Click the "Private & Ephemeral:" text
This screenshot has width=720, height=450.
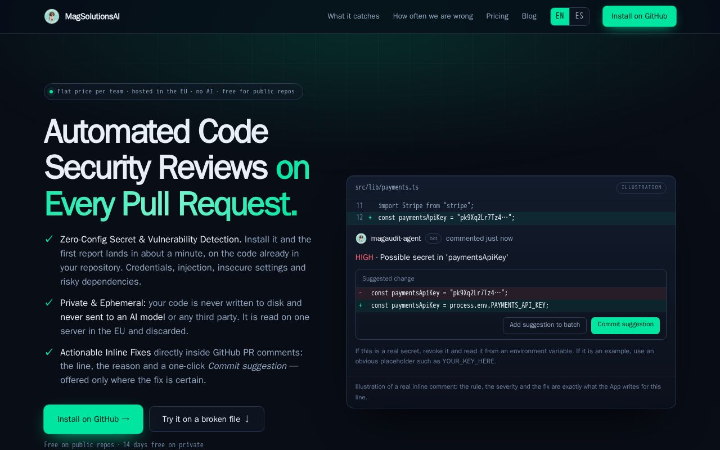[103, 303]
